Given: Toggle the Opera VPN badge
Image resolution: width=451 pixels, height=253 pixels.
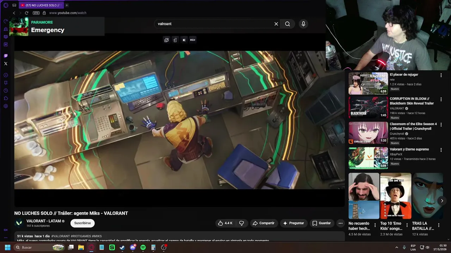Looking at the screenshot, I should [x=36, y=13].
